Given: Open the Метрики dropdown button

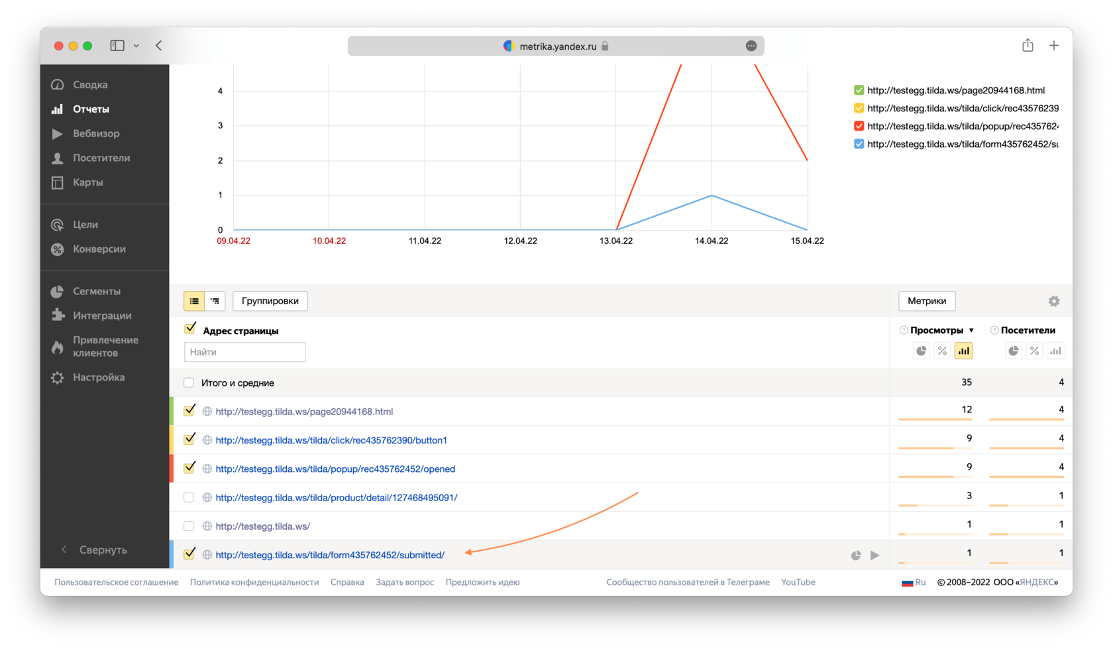Looking at the screenshot, I should coord(927,301).
